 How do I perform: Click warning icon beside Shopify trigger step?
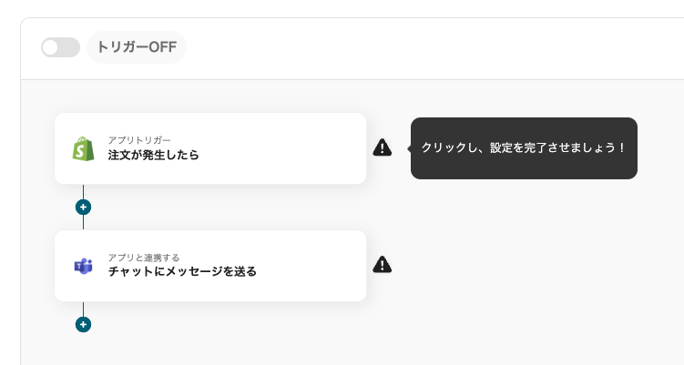(x=383, y=148)
